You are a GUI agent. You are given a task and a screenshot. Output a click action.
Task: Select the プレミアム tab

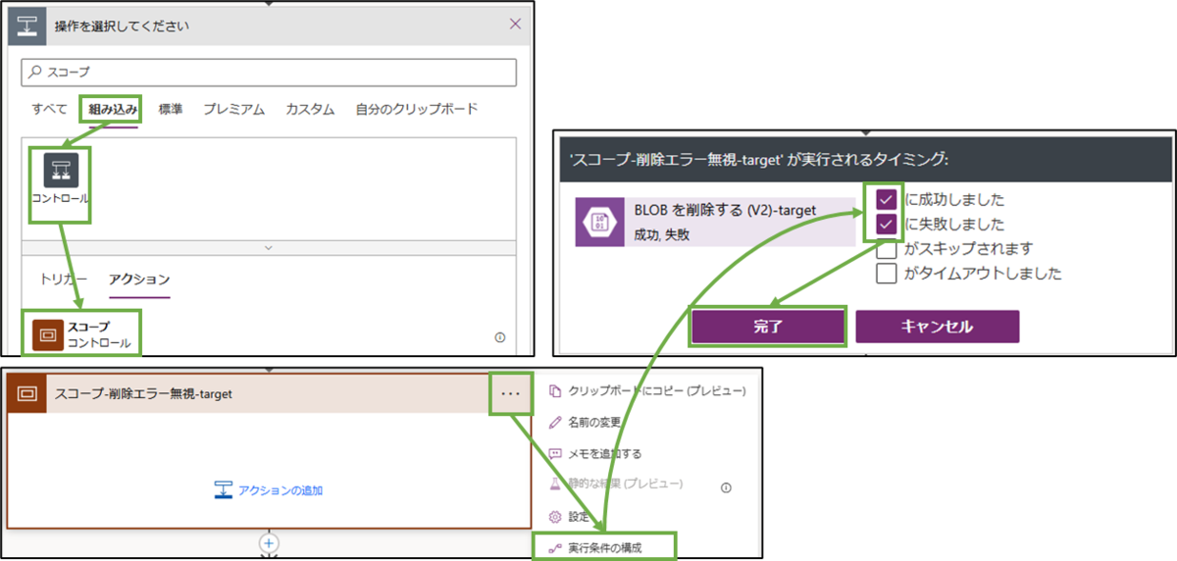coord(233,109)
